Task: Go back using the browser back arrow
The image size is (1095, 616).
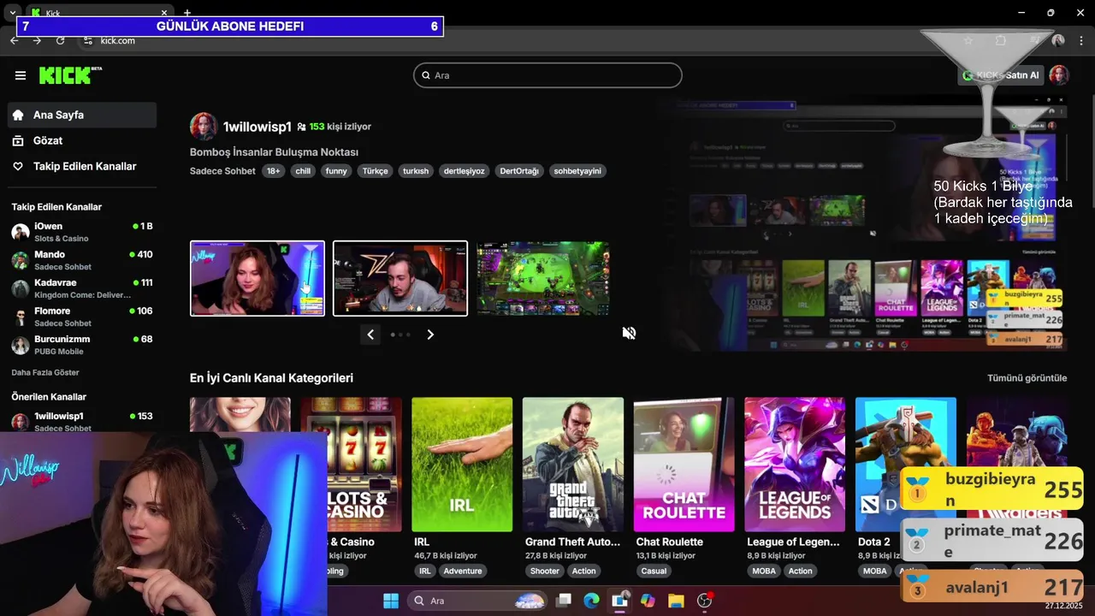Action: 15,40
